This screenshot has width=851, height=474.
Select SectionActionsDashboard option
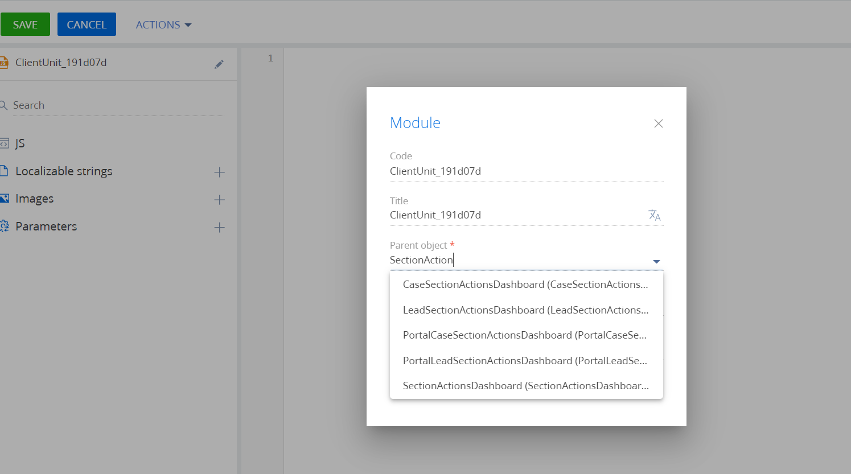tap(526, 386)
